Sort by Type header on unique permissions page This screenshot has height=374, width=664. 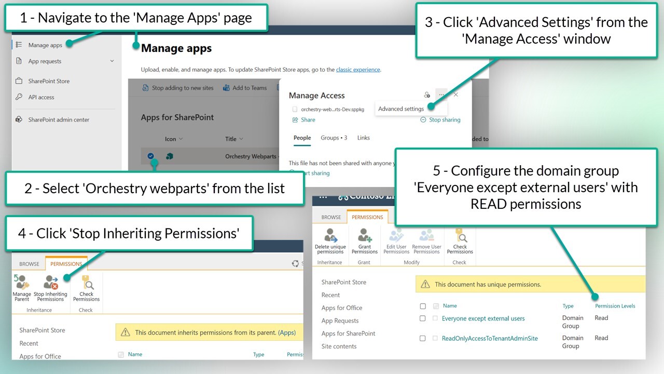point(568,306)
